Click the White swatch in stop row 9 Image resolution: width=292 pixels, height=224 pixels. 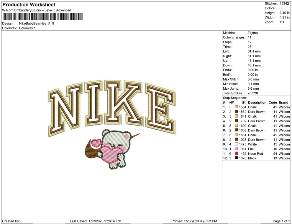coord(236,144)
